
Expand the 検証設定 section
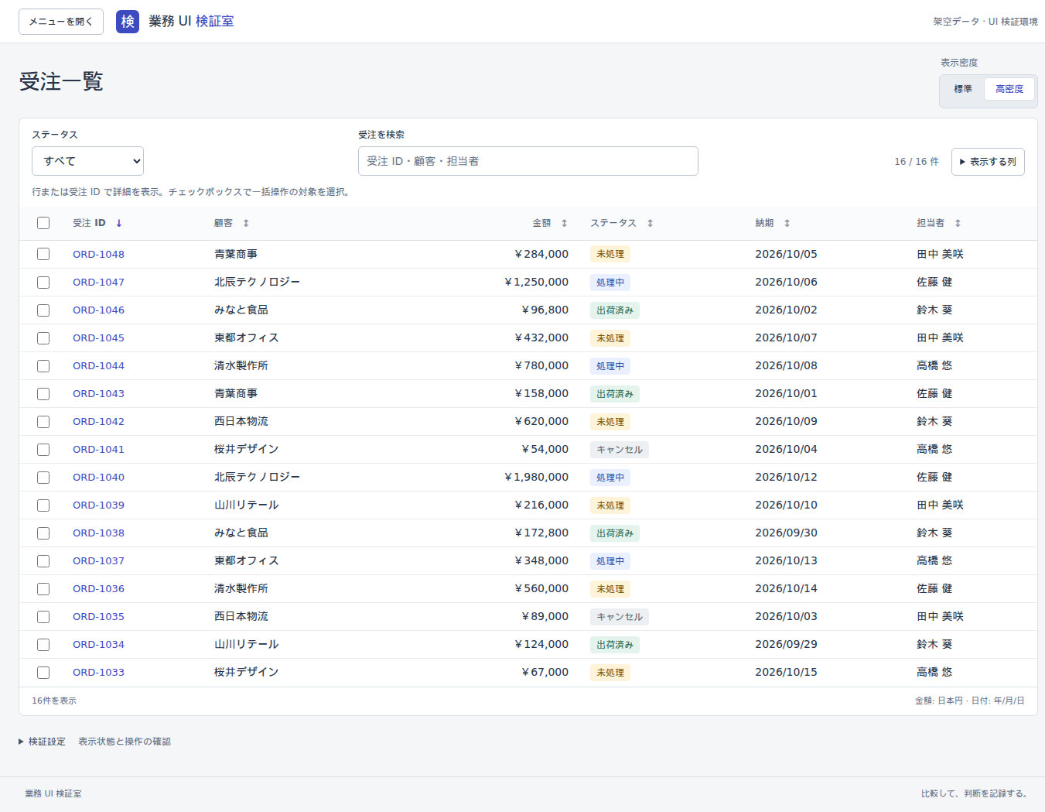[x=42, y=742]
